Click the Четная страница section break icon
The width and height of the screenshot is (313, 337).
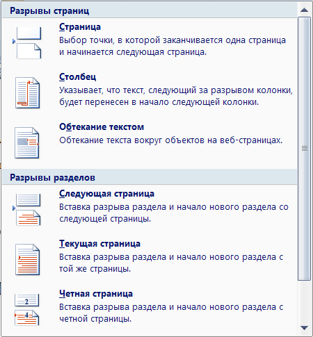click(27, 310)
